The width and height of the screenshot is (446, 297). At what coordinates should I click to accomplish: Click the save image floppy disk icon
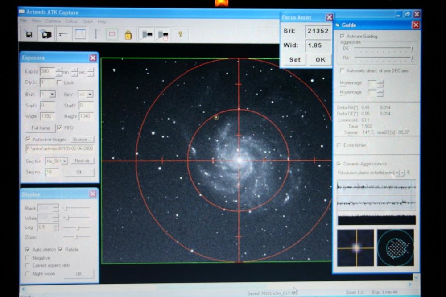pyautogui.click(x=29, y=34)
